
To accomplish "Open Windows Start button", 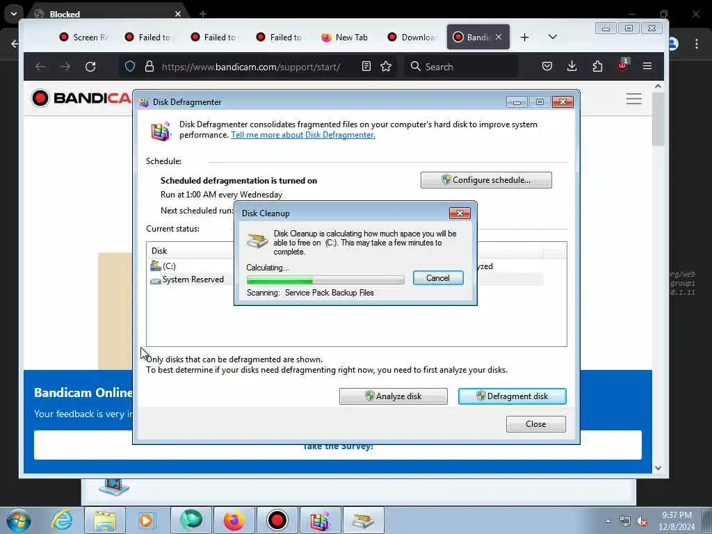I will (x=19, y=520).
